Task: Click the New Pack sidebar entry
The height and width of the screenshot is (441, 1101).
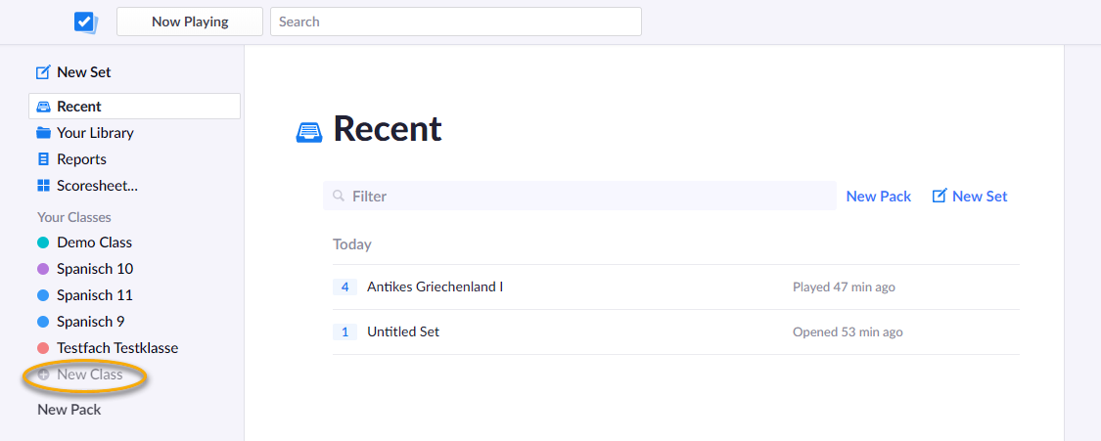Action: 69,410
